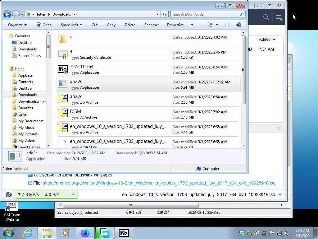Open My Pictures in tree
The height and width of the screenshot is (239, 318).
(25, 134)
